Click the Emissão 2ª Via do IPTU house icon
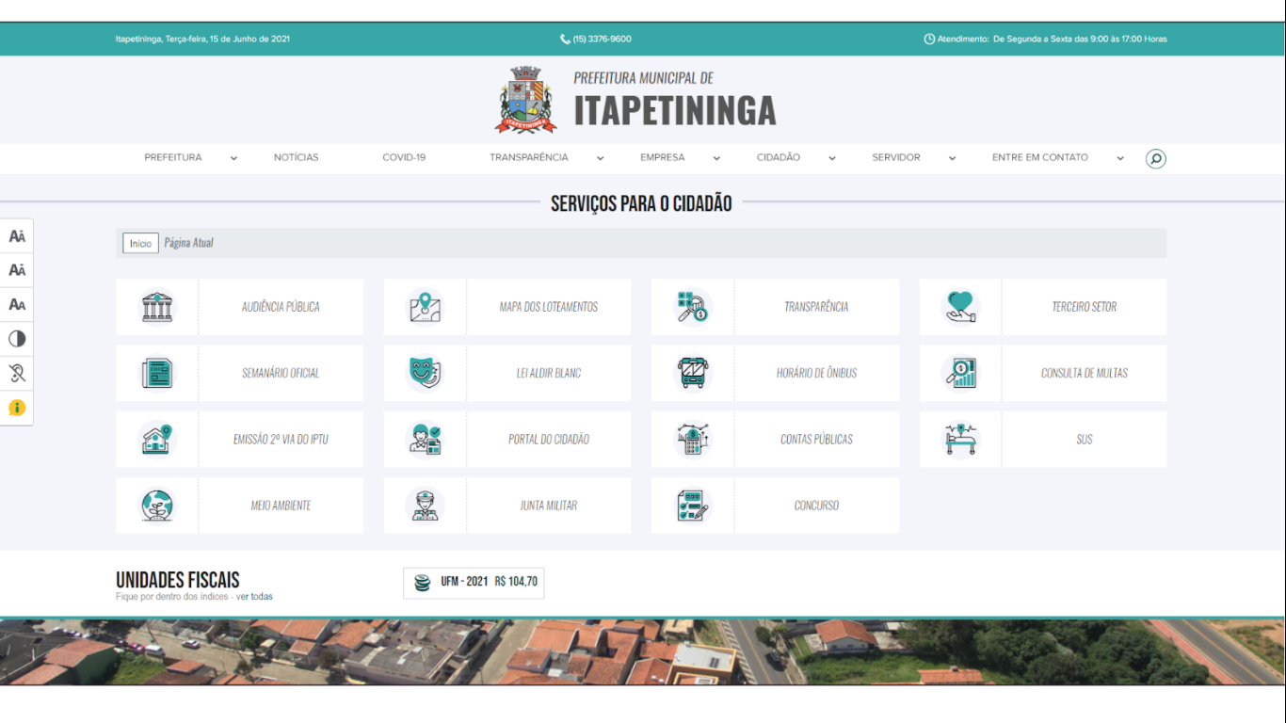Screen dimensions: 1286x723 [x=157, y=439]
